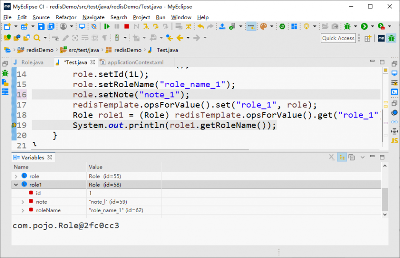400x258 pixels.
Task: Collapse the role1 variable node
Action: [x=16, y=185]
